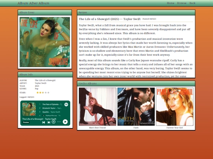The height and width of the screenshot is (159, 213).
Task: Skip to previous track in Spotify player
Action: 44,122
